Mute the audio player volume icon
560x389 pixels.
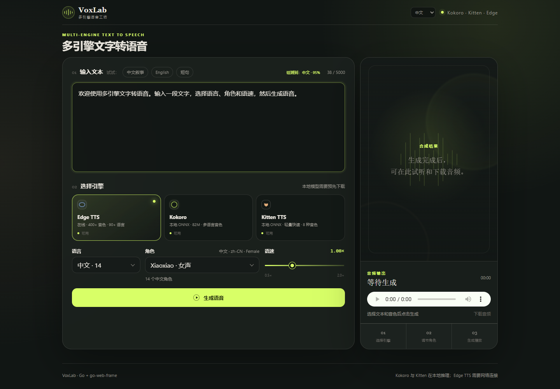468,299
